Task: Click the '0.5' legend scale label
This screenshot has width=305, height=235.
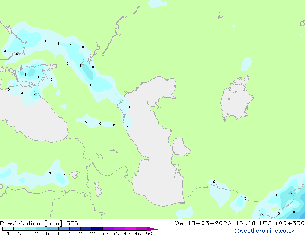Action: point(17,233)
